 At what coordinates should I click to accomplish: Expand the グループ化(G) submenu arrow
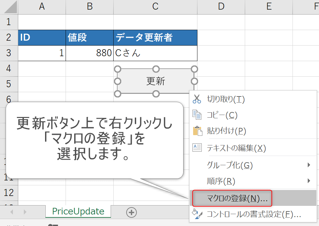[309, 165]
